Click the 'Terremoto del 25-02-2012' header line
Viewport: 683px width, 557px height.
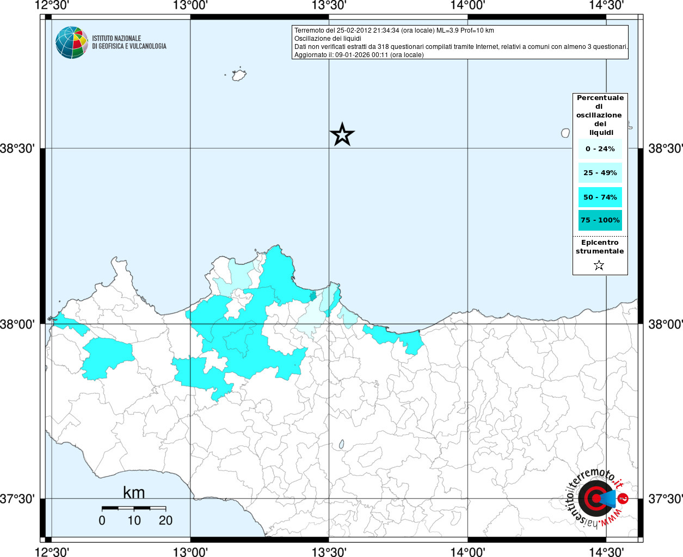click(394, 30)
